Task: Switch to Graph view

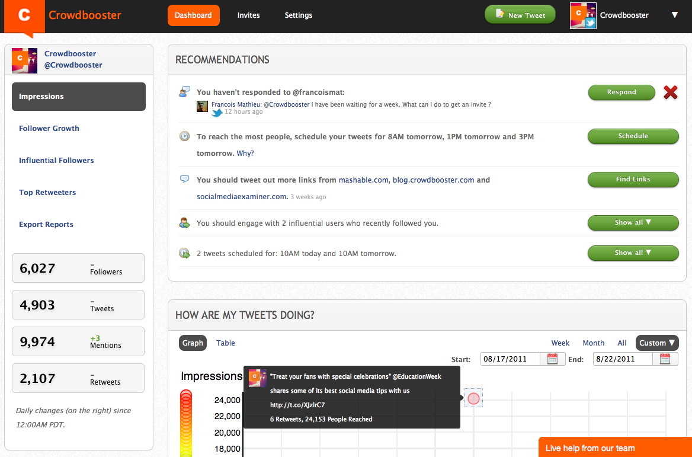Action: (x=193, y=343)
